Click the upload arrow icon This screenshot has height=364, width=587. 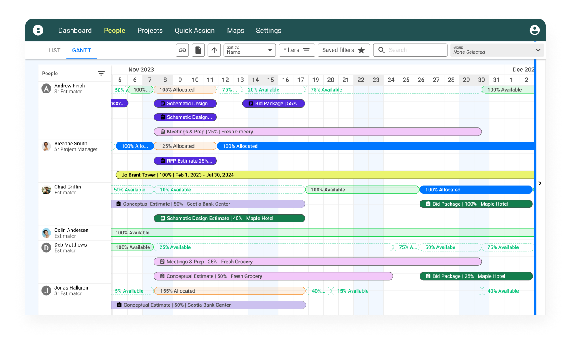point(214,50)
